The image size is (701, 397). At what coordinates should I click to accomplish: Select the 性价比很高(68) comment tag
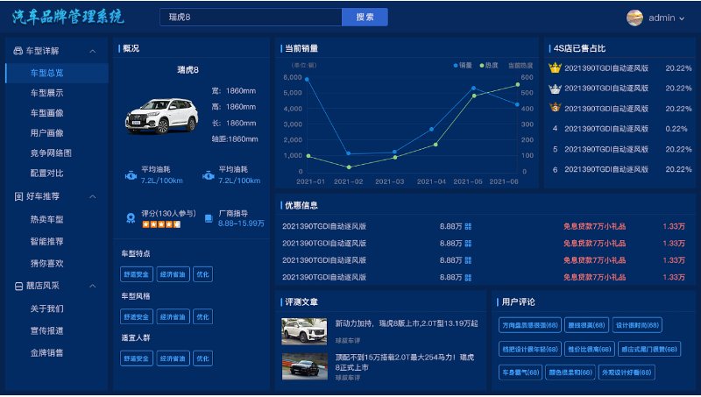coord(589,349)
